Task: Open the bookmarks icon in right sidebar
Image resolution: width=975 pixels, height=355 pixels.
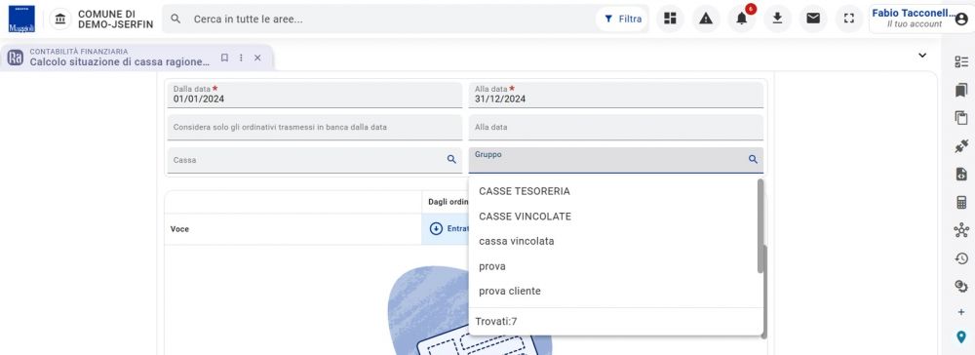Action: click(x=961, y=90)
